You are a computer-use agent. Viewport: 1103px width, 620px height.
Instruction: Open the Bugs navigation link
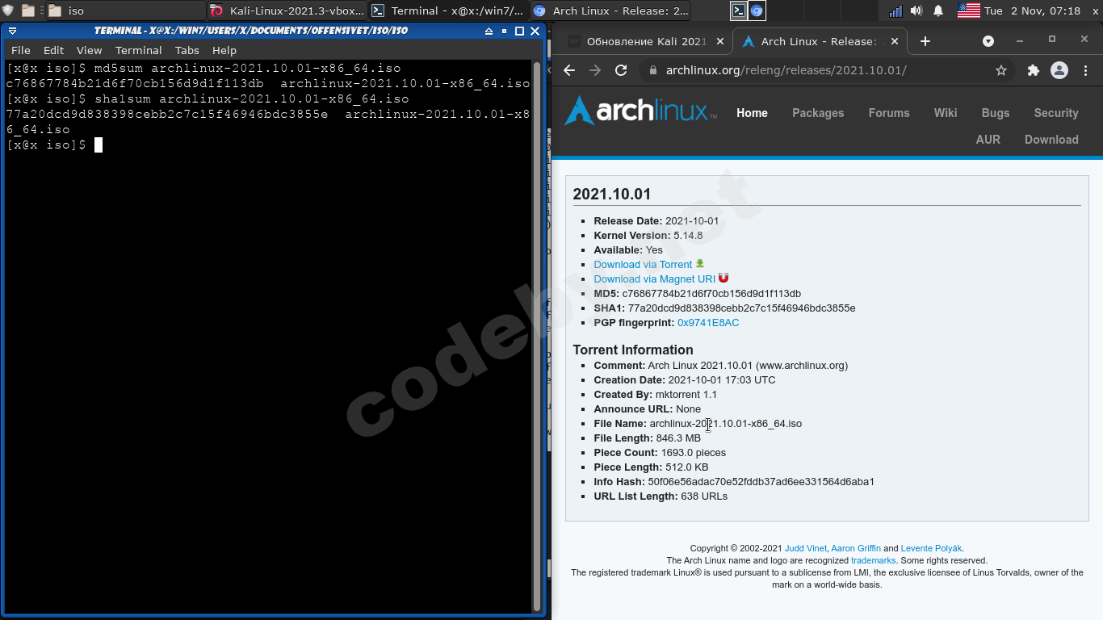pos(996,113)
